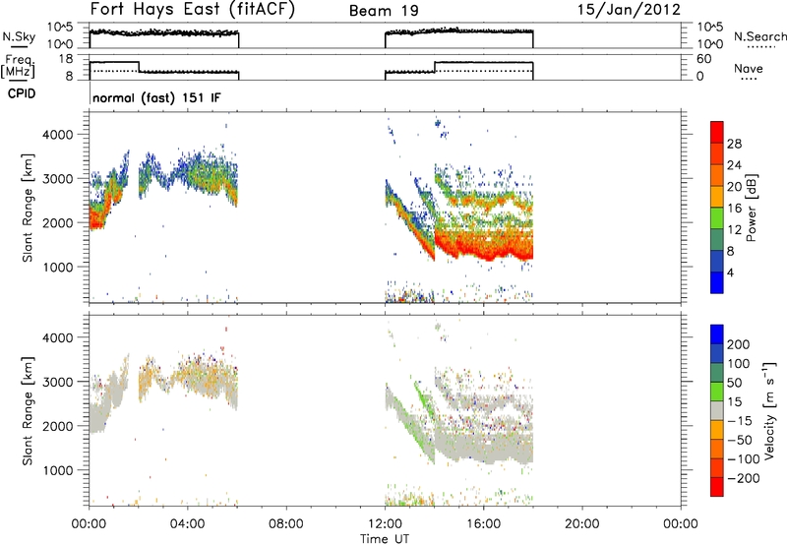
Task: Click the '08:00' time axis label
Action: [x=286, y=524]
